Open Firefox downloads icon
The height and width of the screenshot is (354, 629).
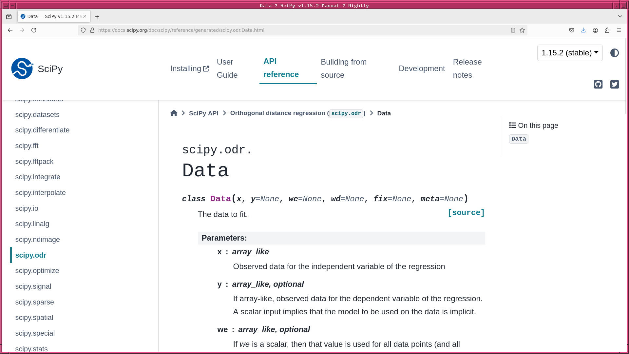point(583,30)
